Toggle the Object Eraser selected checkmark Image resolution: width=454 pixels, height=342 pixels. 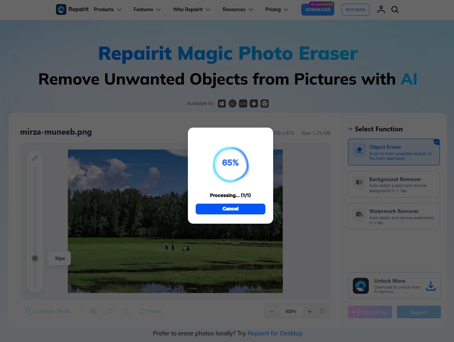437,142
